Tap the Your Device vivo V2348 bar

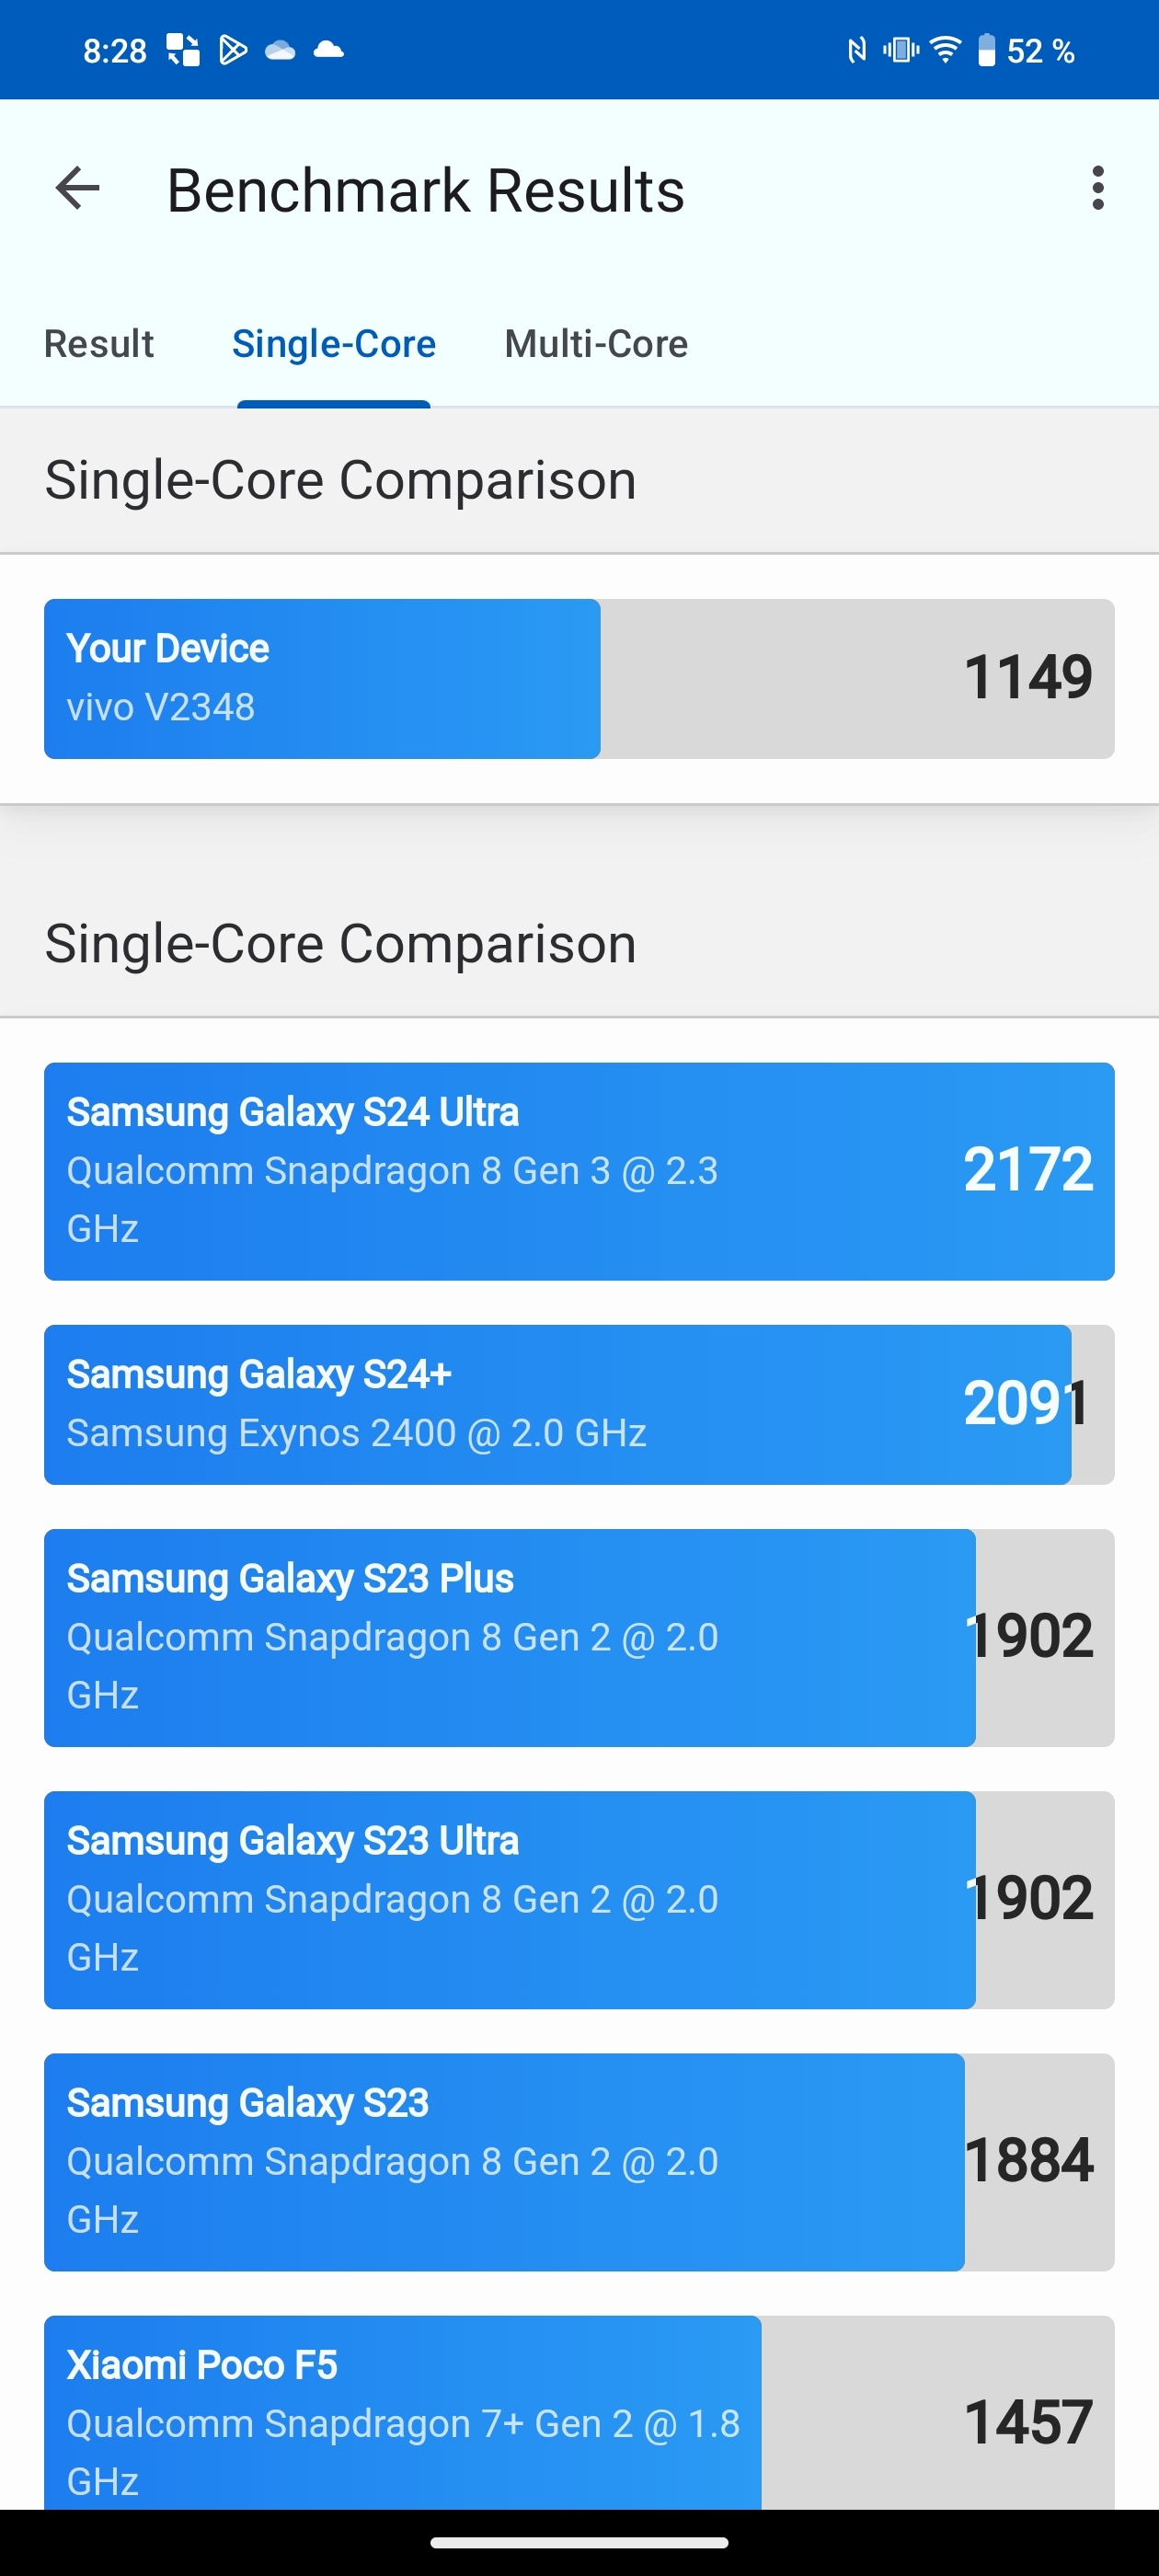[579, 679]
